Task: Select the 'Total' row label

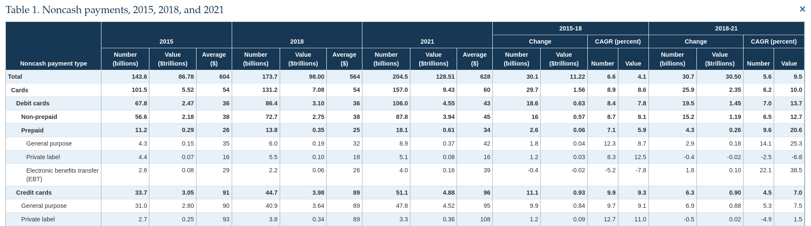Action: click(15, 77)
